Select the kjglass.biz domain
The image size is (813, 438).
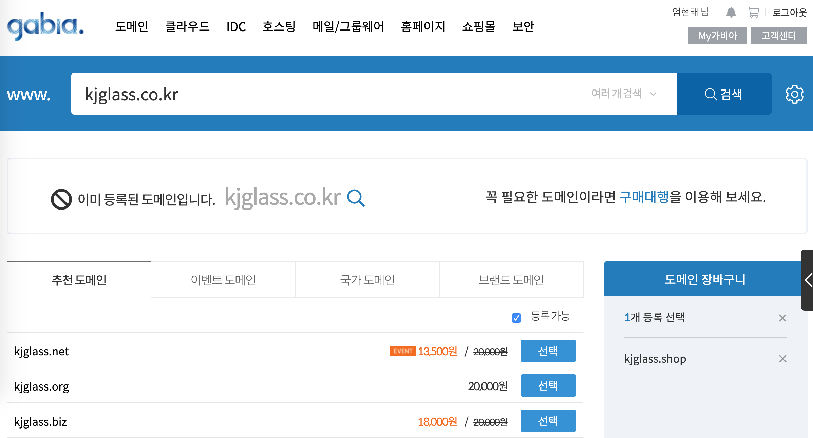tap(548, 421)
